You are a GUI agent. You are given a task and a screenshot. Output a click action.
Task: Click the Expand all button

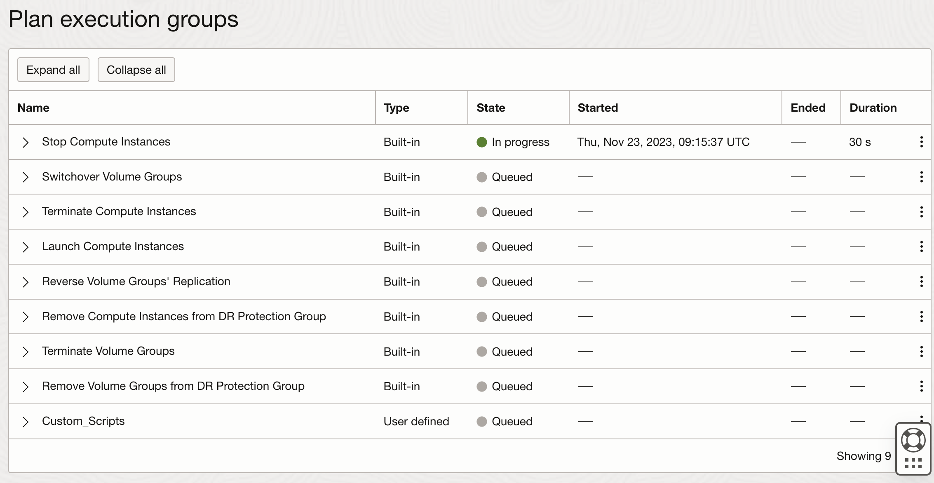(53, 70)
